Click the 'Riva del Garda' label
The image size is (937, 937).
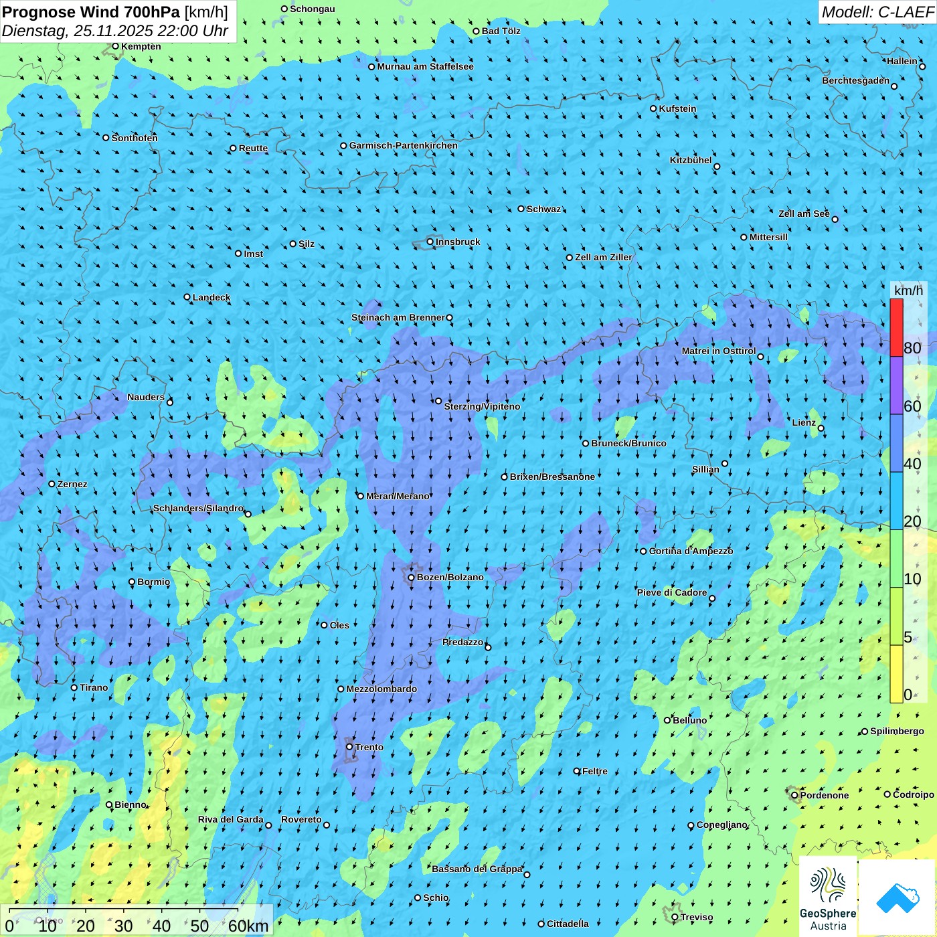[231, 819]
